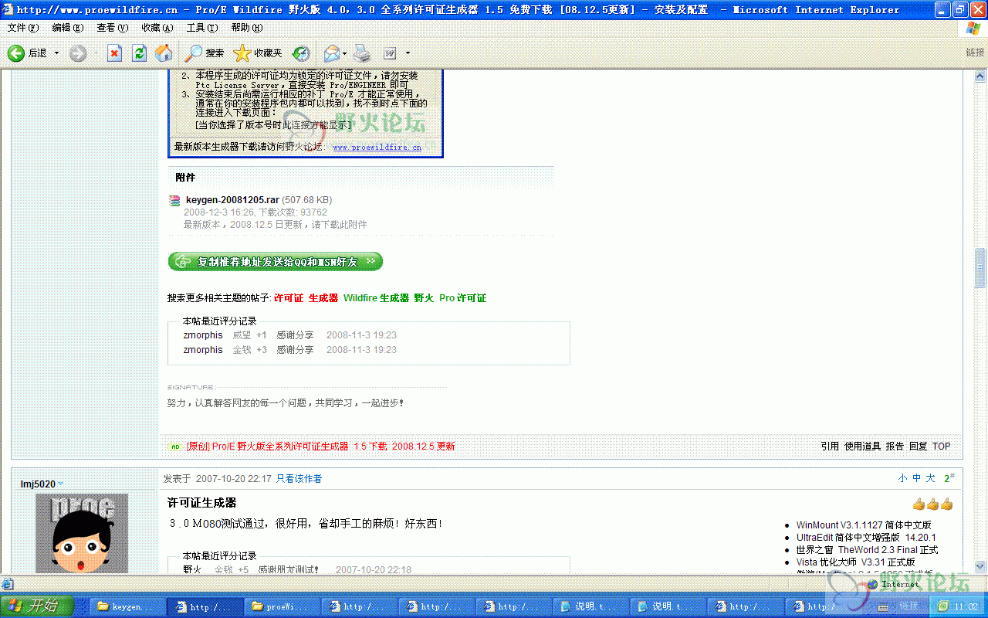Open lmj5020's avatar image
Viewport: 988px width, 618px height.
coord(82,533)
